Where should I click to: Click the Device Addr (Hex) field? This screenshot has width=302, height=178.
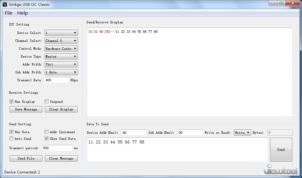134,133
